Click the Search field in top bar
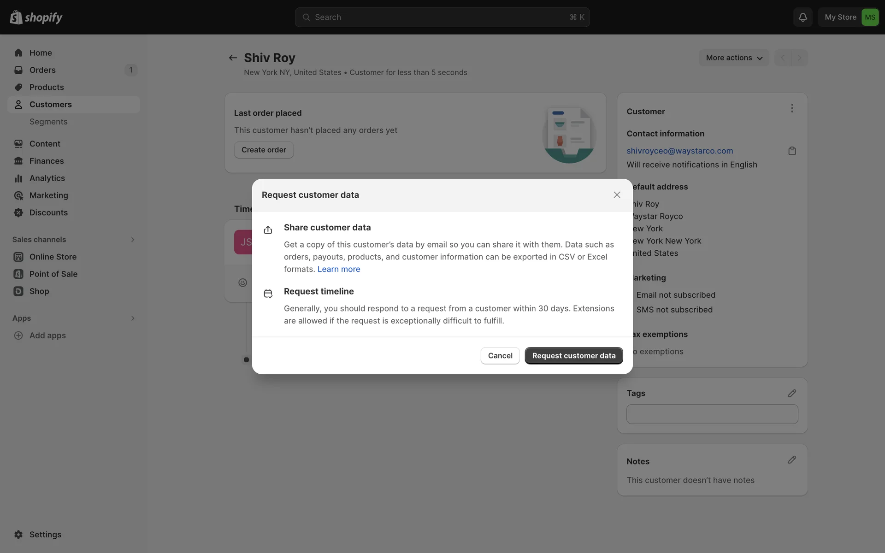Screen dimensions: 885x553 tap(442, 17)
